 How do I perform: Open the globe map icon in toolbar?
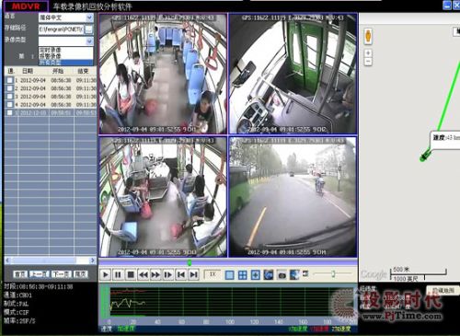tap(269, 275)
